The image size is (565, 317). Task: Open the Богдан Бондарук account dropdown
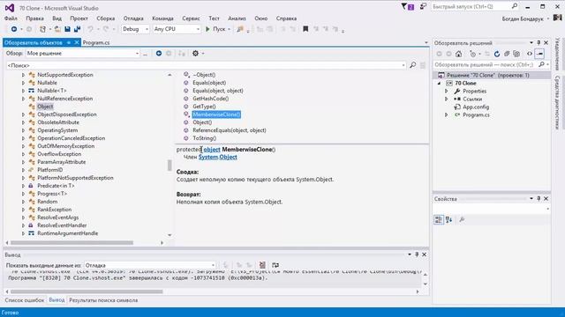525,18
